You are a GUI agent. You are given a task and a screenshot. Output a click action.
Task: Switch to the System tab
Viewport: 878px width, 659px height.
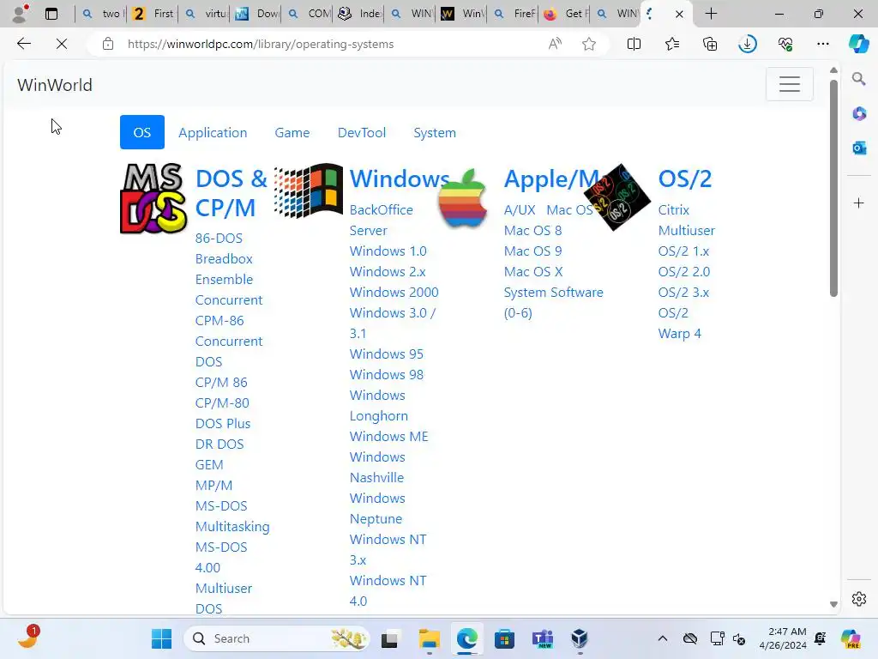tap(435, 132)
